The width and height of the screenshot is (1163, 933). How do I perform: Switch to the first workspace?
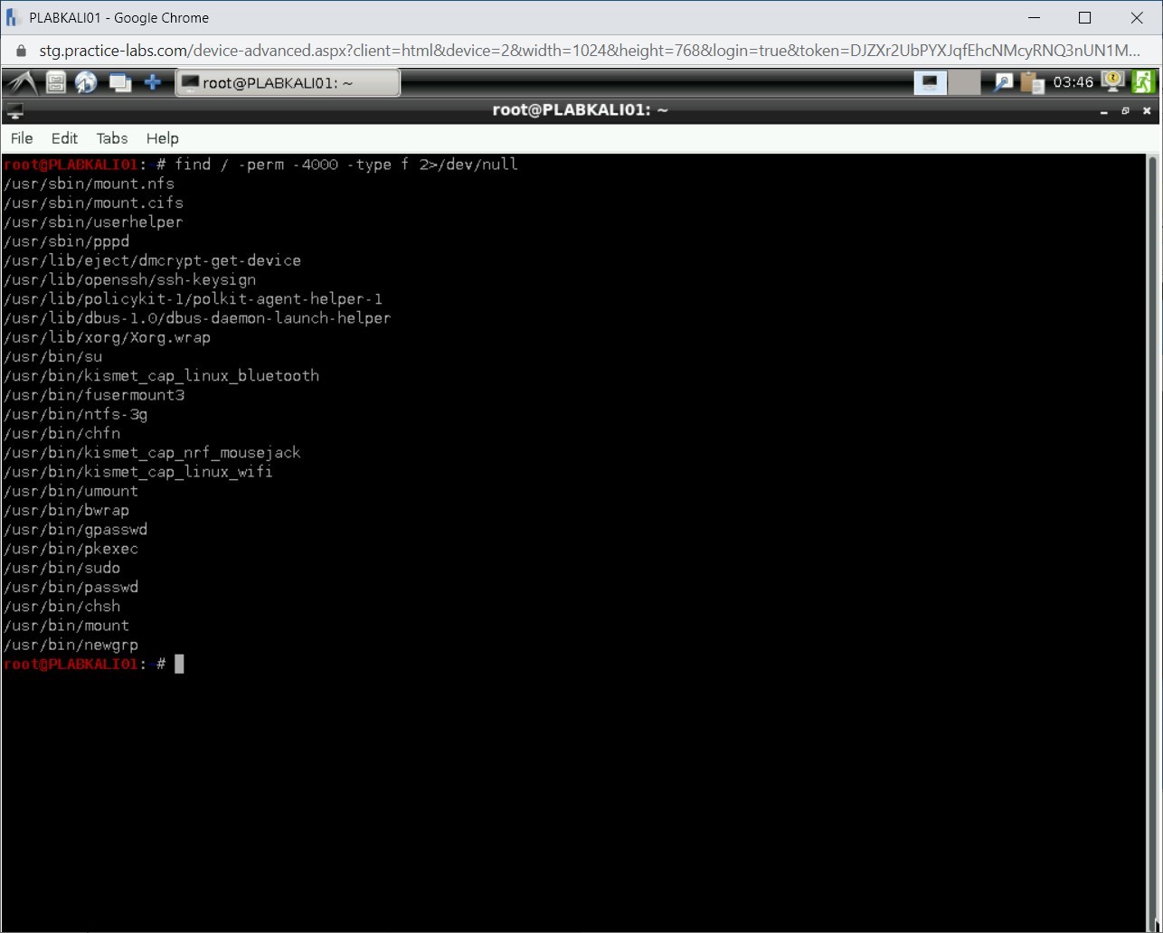[930, 83]
